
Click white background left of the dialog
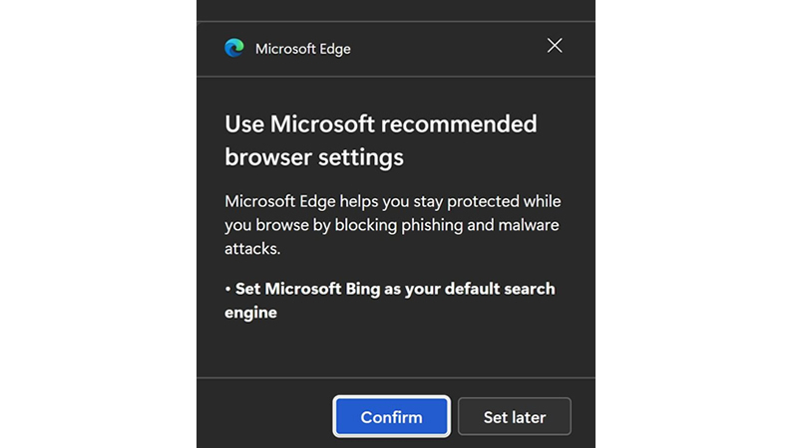tap(98, 224)
